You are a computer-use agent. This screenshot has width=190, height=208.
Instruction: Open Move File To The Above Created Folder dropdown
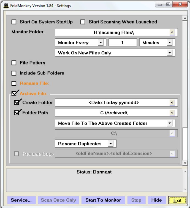170,123
